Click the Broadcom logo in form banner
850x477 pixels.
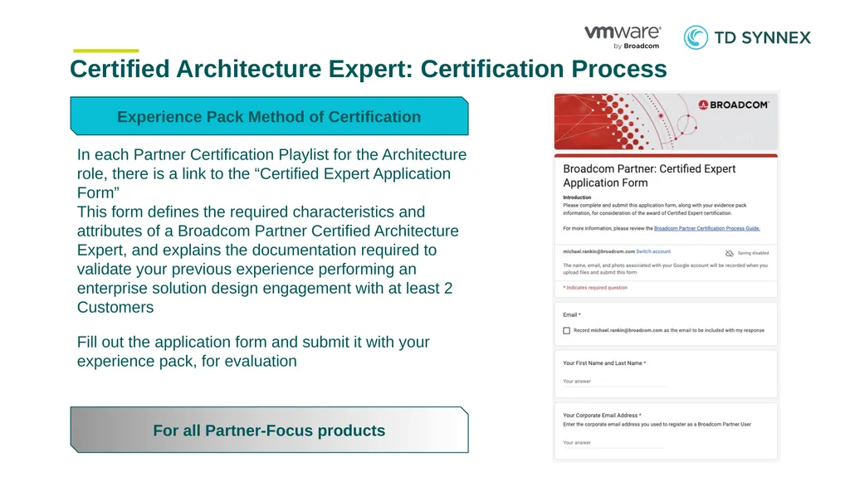coord(734,105)
